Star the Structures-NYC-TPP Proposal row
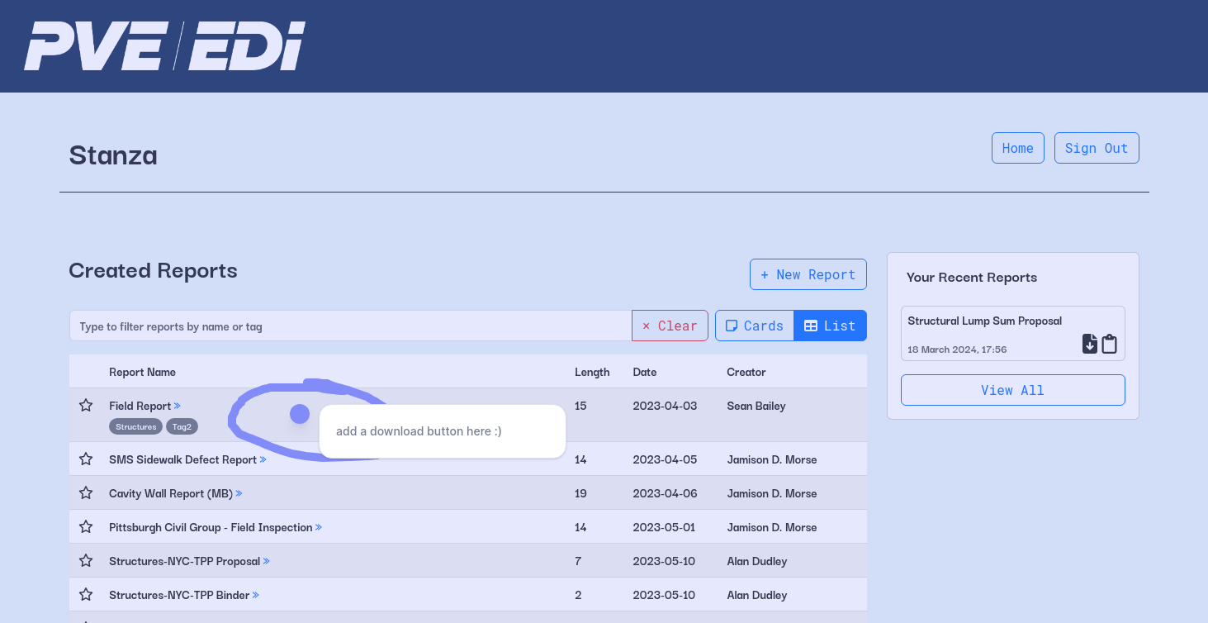The image size is (1208, 623). point(86,561)
